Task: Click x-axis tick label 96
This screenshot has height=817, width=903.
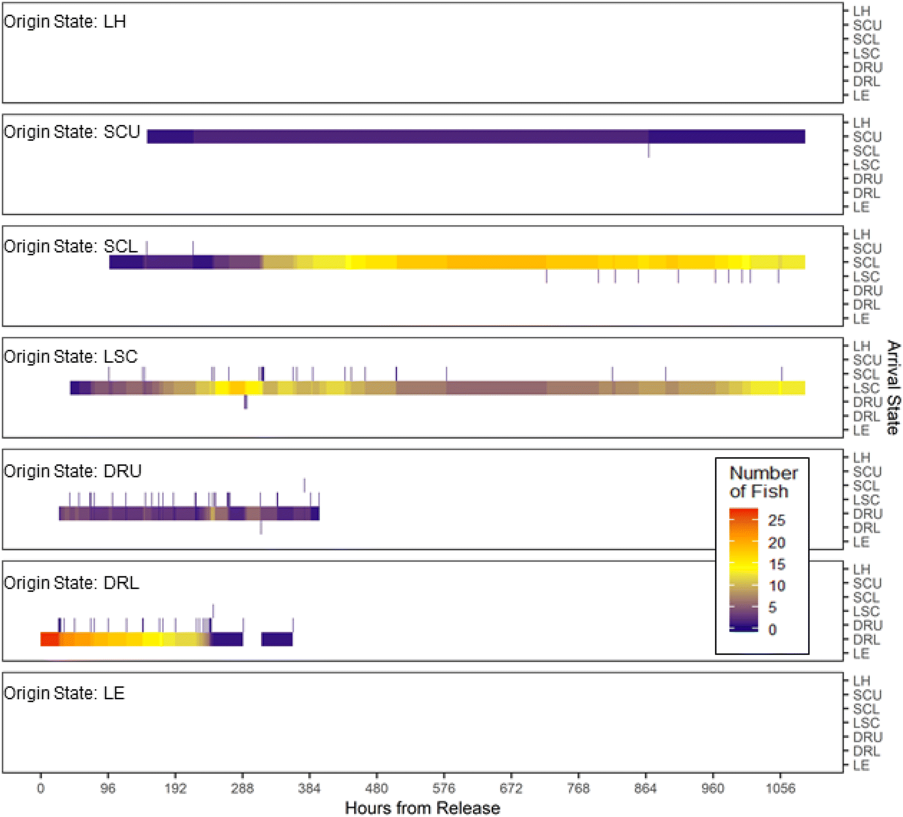Action: click(108, 788)
